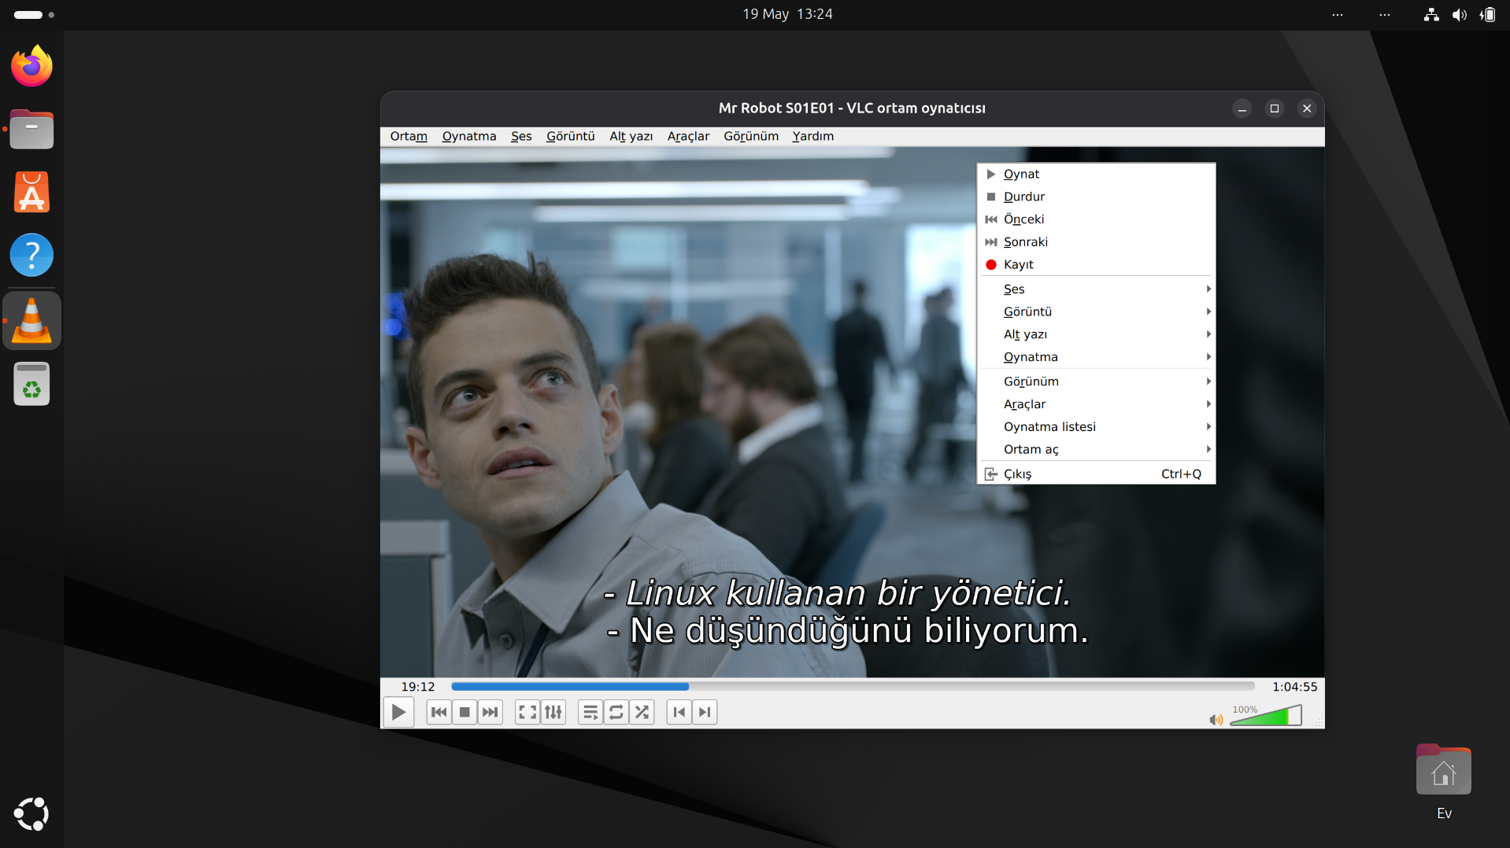This screenshot has width=1510, height=848.
Task: Expand the Oynatma listesi submenu
Action: click(x=1096, y=427)
